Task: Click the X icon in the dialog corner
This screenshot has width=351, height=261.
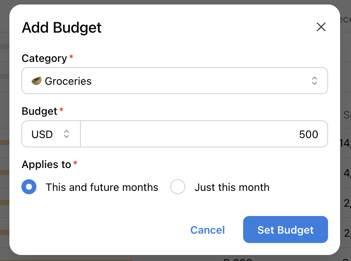Action: [321, 27]
